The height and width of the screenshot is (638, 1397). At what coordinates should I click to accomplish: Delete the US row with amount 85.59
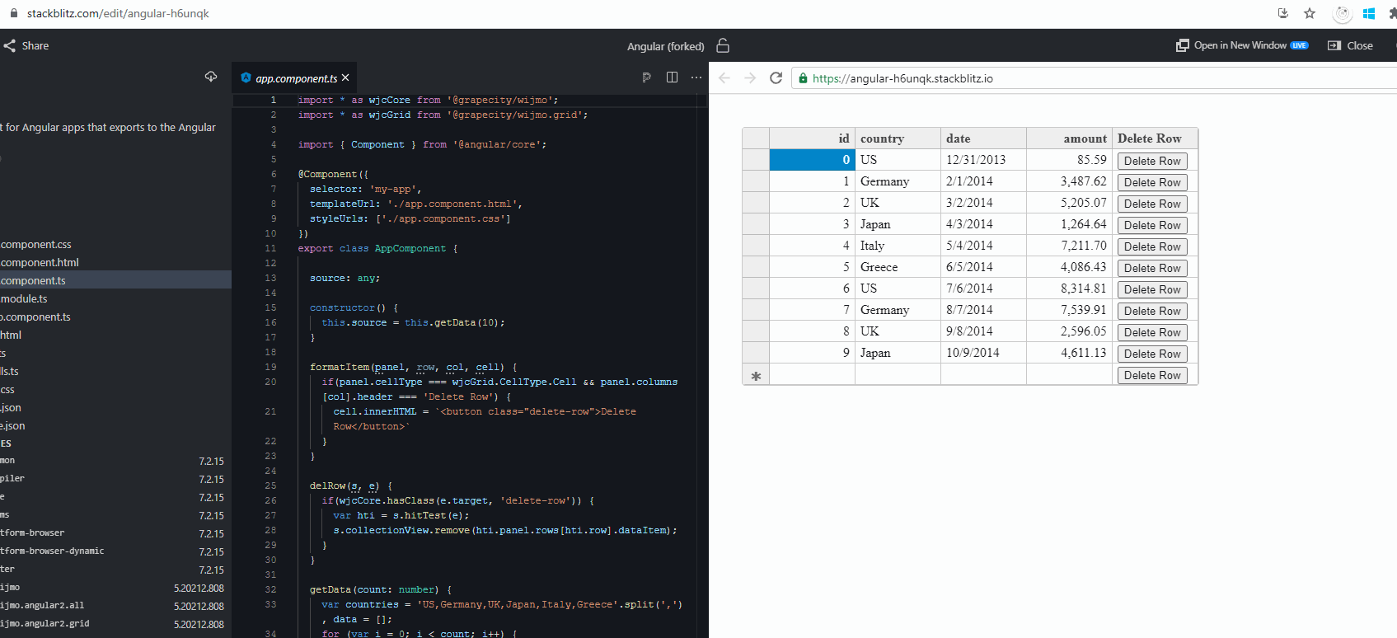click(1152, 161)
